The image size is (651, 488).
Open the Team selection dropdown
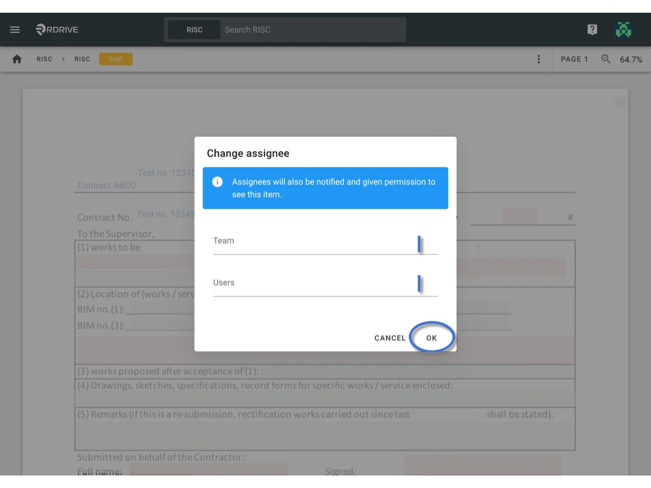(x=325, y=245)
